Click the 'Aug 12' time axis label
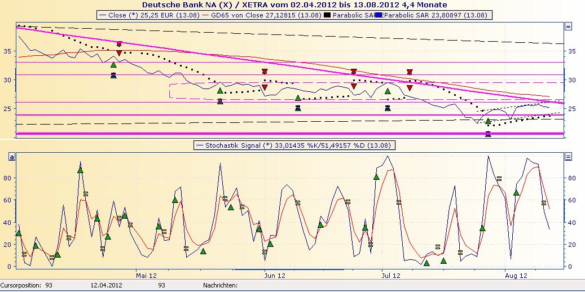The image size is (585, 292). click(517, 276)
